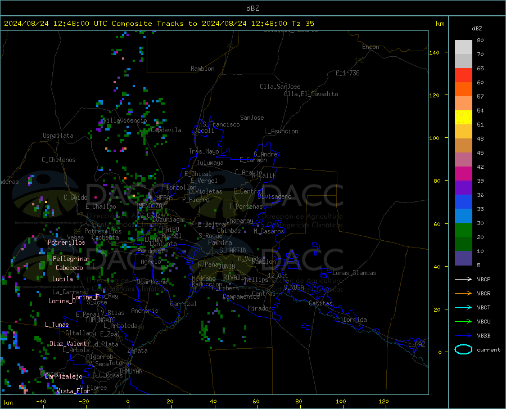Click the 100 km horizontal axis tick
Screen dimensions: 506x409
coord(341,401)
